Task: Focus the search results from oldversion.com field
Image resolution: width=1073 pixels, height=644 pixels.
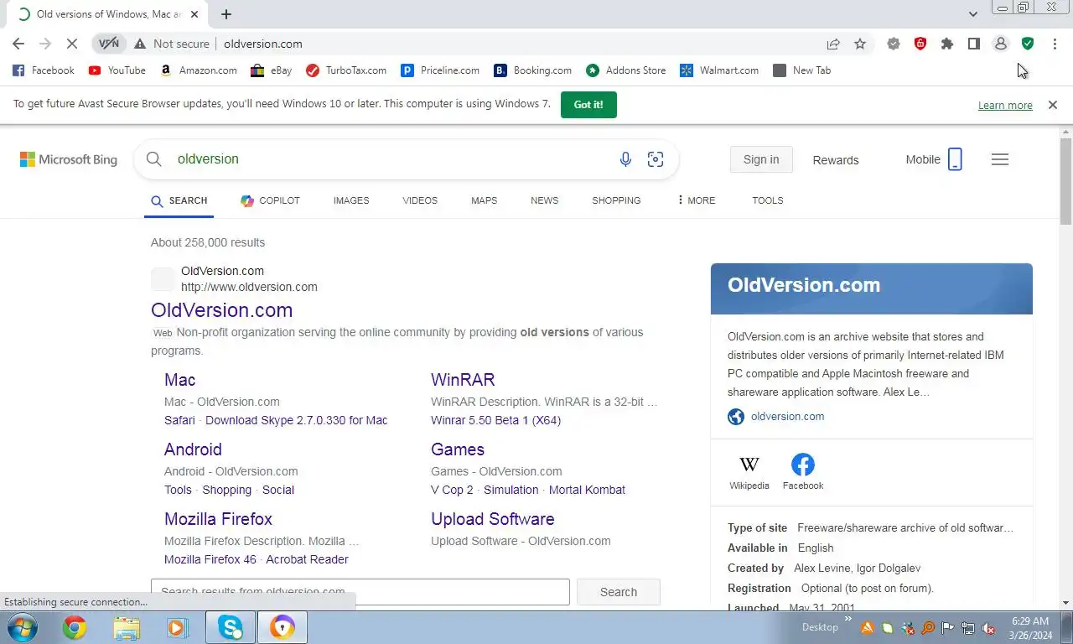Action: (360, 592)
